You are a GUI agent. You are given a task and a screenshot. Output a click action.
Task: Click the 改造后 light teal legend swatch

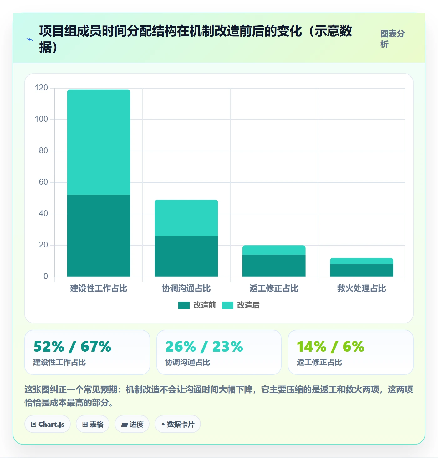coord(228,305)
